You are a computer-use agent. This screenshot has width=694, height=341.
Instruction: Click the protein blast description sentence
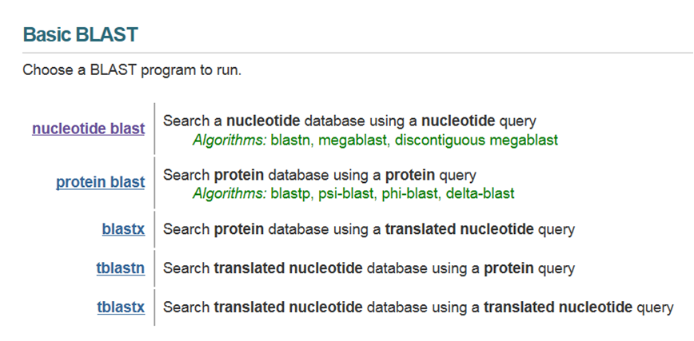(319, 175)
